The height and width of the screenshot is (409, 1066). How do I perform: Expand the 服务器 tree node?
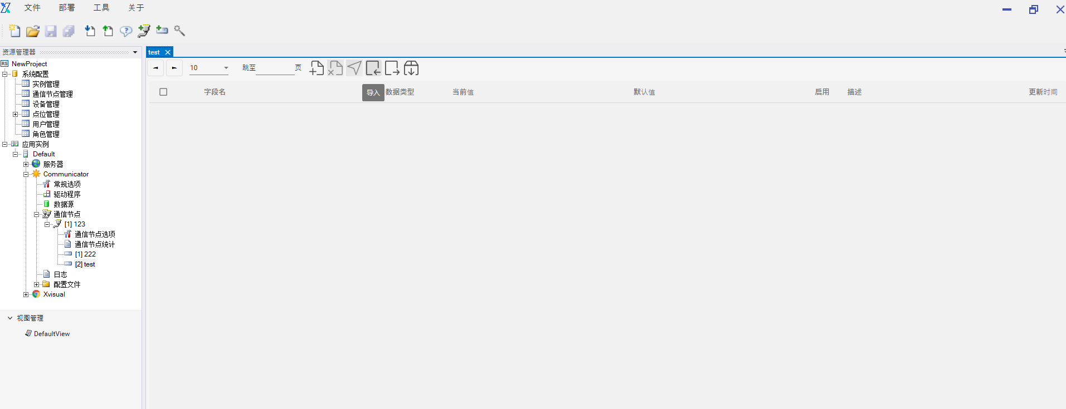click(x=26, y=164)
